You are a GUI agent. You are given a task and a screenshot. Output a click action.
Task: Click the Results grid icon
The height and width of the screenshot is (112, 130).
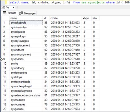click(x=5, y=13)
